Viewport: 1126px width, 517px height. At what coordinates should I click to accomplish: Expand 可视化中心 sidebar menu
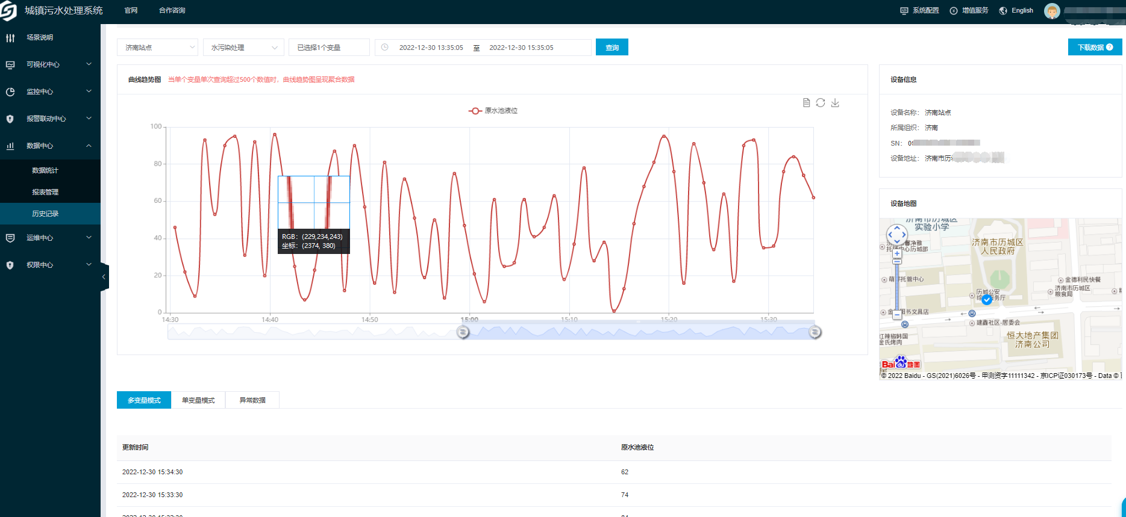coord(50,64)
